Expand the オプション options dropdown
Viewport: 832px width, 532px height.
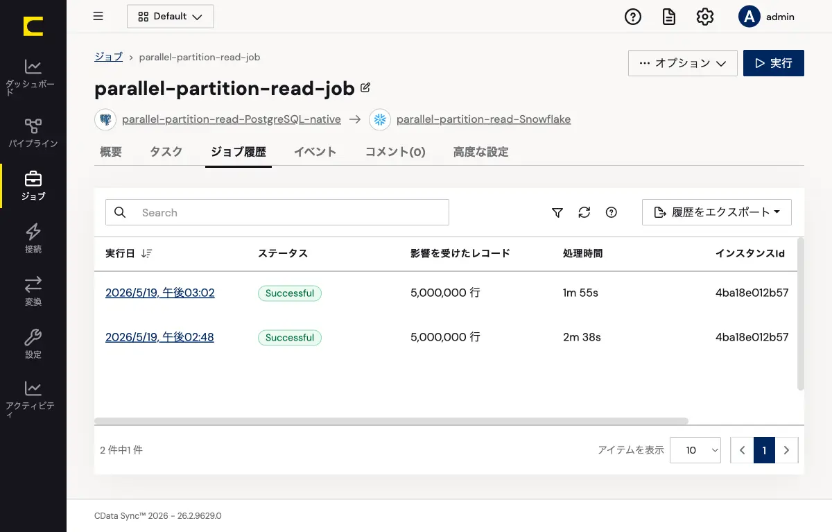(x=682, y=63)
